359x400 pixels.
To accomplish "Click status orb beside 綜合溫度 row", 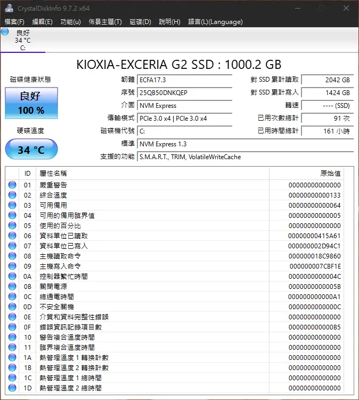I will pos(12,195).
